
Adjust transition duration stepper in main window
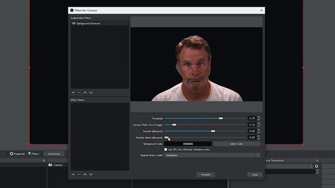[x=317, y=172]
